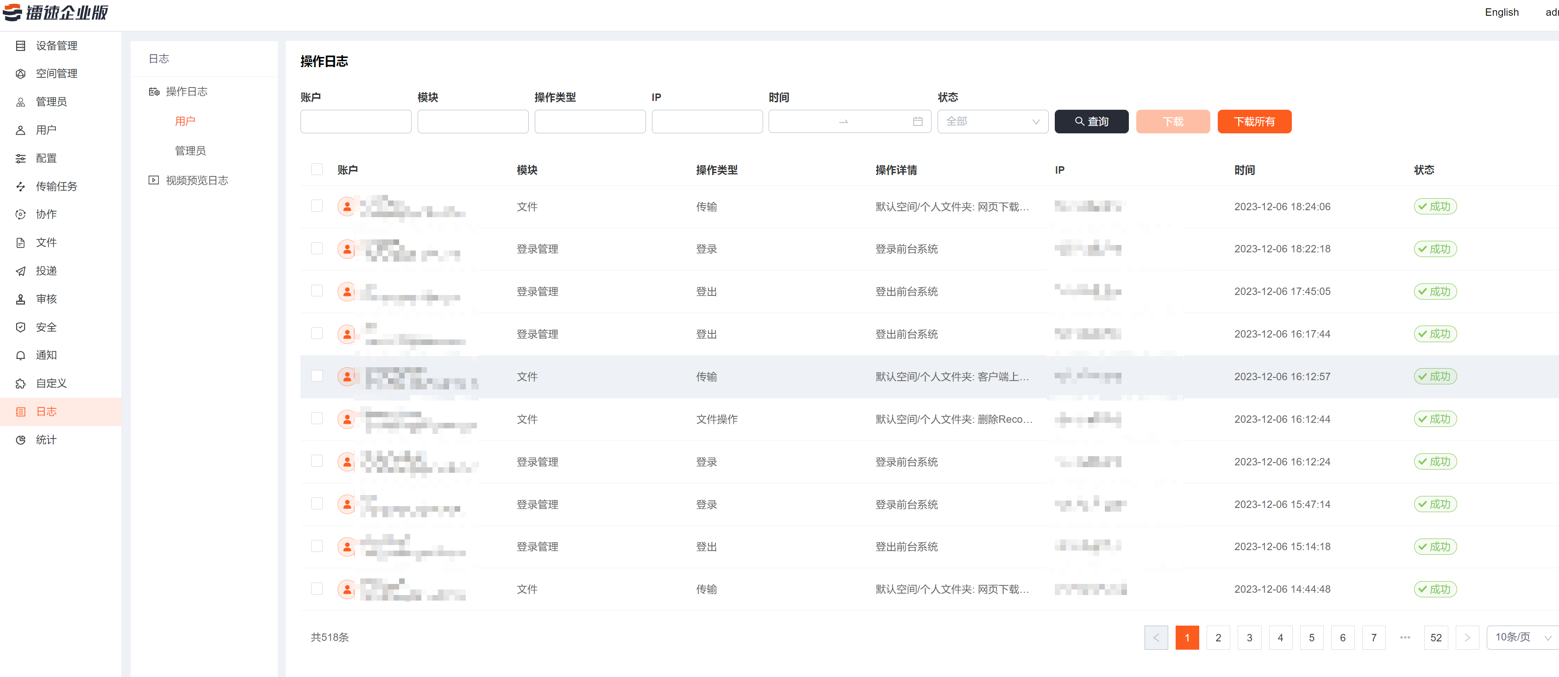This screenshot has height=677, width=1559.
Task: Select checkbox for 16:12:44 文件操作 row
Action: click(x=317, y=419)
